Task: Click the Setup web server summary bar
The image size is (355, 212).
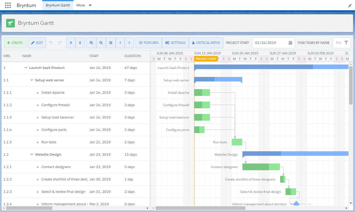Action: pyautogui.click(x=218, y=80)
